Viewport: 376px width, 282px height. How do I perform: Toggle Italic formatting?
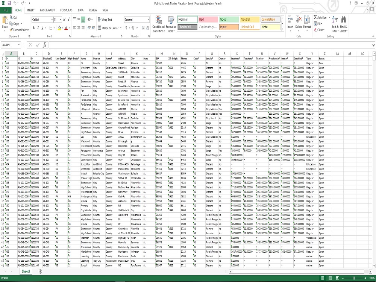tap(38, 28)
